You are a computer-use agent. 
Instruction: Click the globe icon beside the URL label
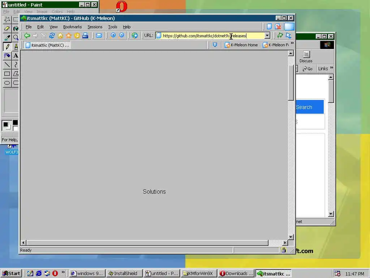click(x=135, y=36)
